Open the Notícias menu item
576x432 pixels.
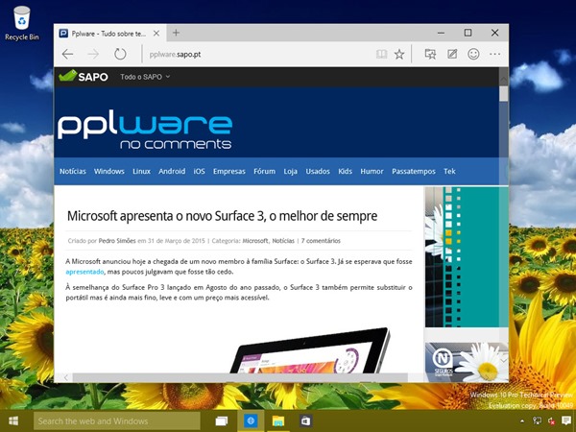point(73,171)
